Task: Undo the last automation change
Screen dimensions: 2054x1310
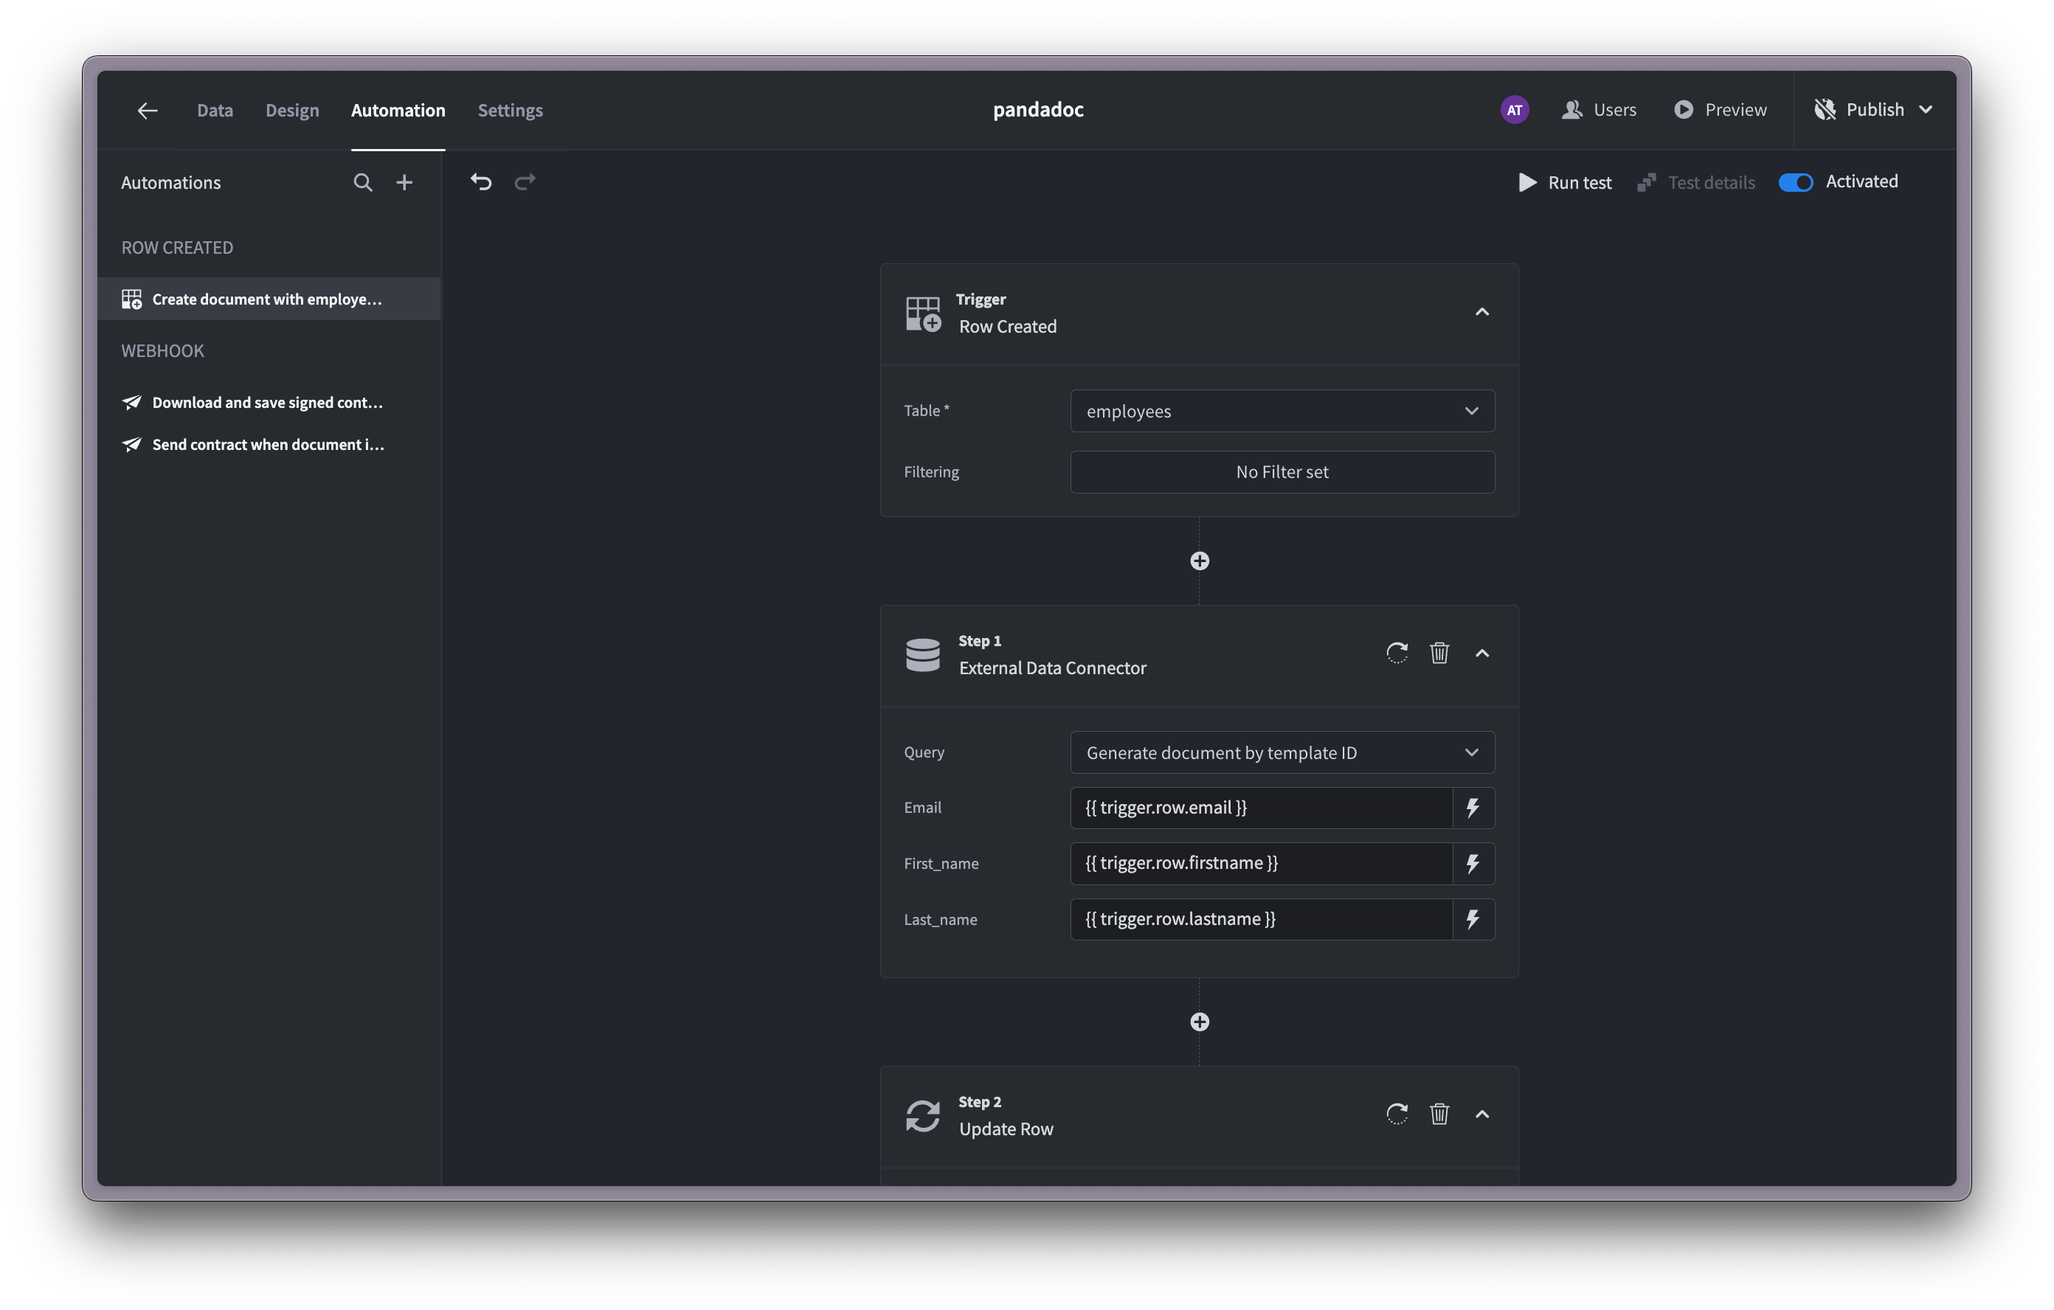Action: [x=481, y=181]
